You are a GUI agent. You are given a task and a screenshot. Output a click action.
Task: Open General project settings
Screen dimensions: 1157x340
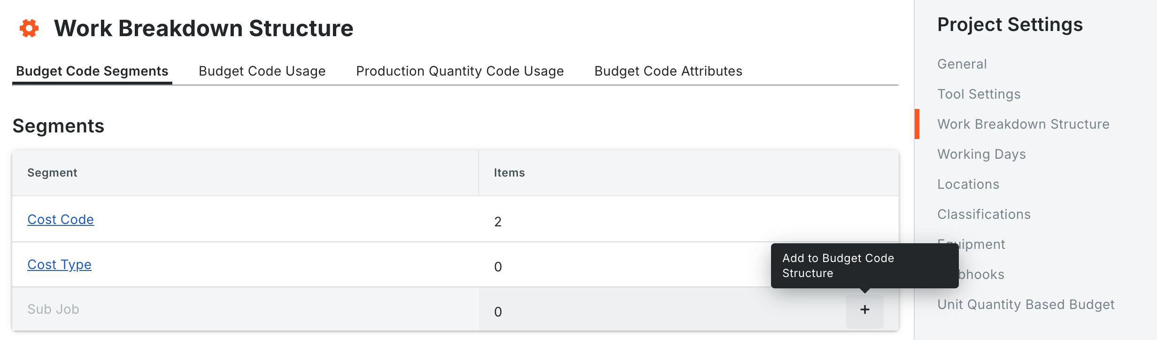point(962,64)
